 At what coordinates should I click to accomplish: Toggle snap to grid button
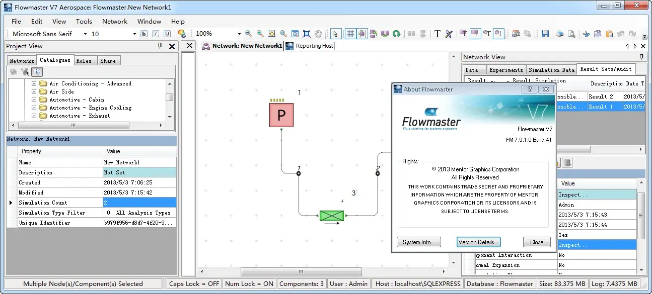362,34
